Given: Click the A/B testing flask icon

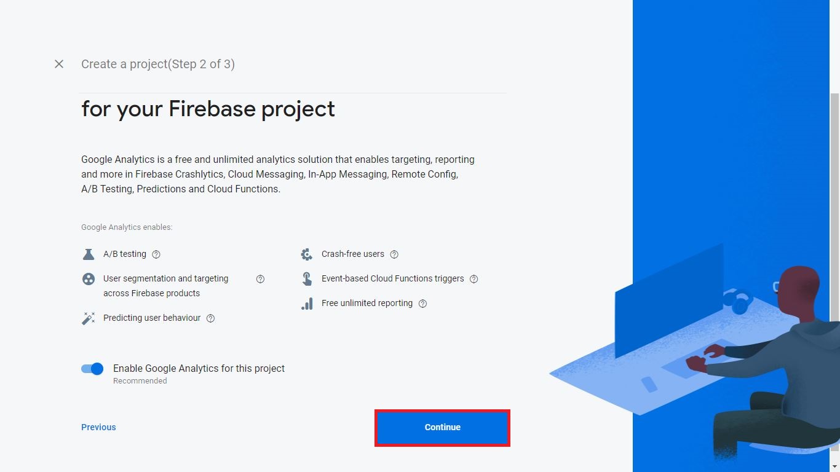Looking at the screenshot, I should 89,254.
